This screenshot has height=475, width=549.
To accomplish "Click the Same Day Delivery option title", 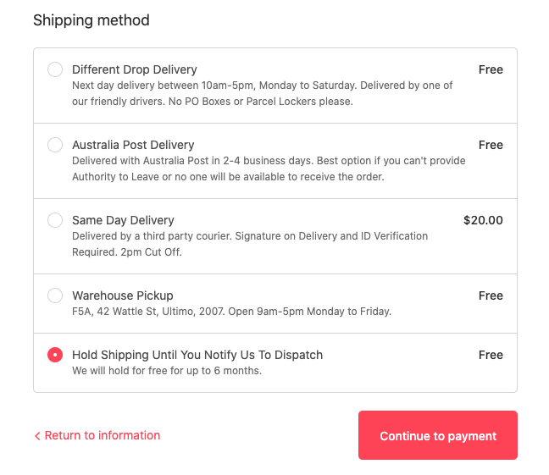I will (x=123, y=220).
